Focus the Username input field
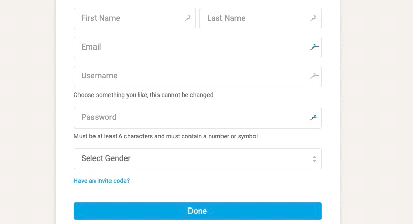Image resolution: width=413 pixels, height=224 pixels. pyautogui.click(x=198, y=76)
